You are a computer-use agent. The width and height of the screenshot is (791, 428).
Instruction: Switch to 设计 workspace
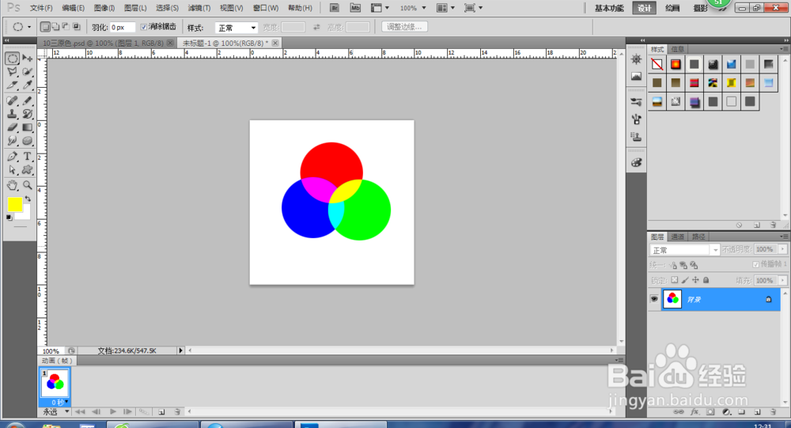(644, 8)
